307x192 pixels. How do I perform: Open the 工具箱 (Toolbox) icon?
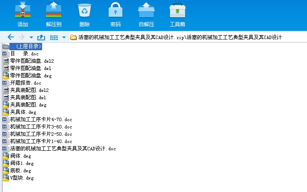(177, 10)
